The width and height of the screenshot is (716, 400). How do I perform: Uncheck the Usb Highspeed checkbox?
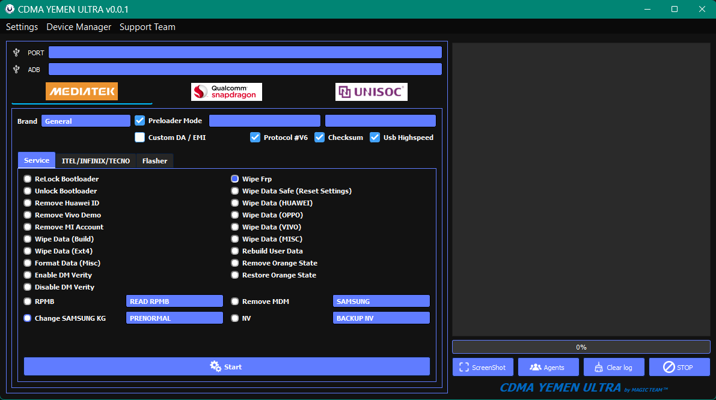point(375,138)
